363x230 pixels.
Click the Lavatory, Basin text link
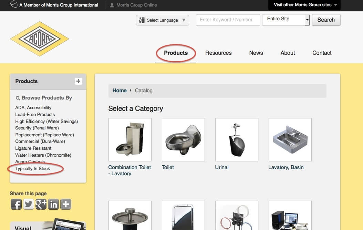[x=286, y=167]
